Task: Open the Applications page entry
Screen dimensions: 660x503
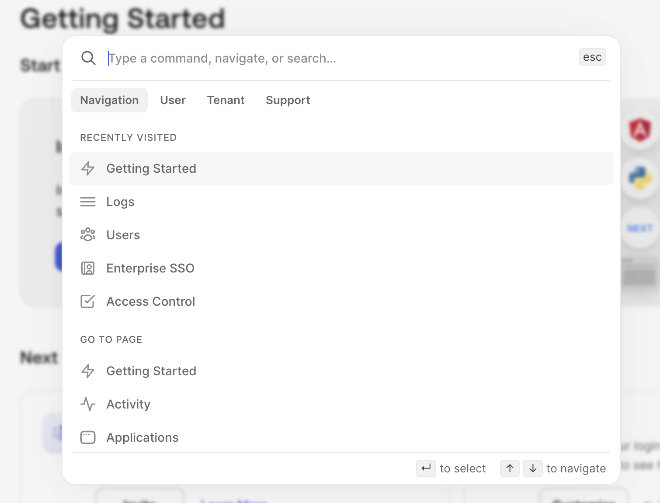Action: tap(341, 437)
